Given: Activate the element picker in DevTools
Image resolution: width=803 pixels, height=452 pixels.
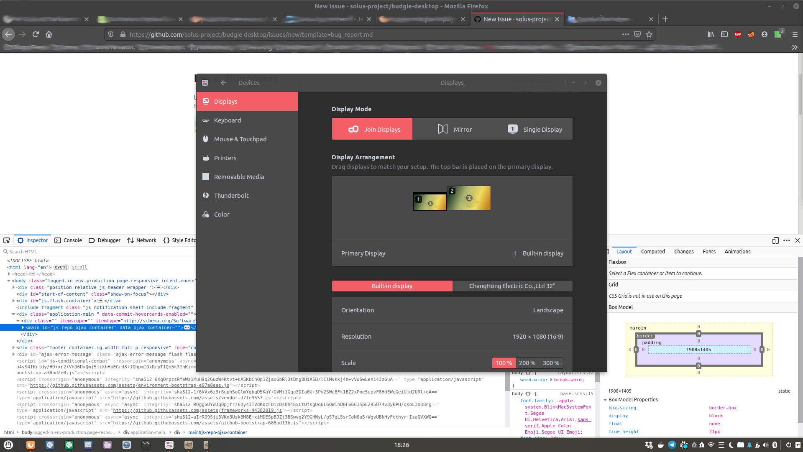Looking at the screenshot, I should 7,240.
